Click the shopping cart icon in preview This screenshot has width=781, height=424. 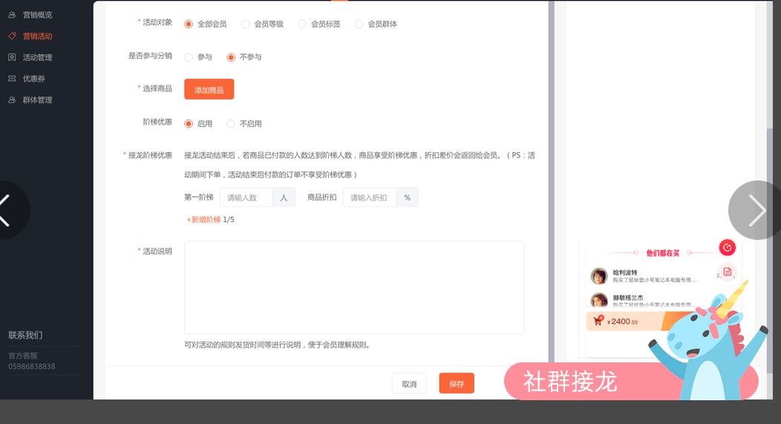(x=598, y=322)
